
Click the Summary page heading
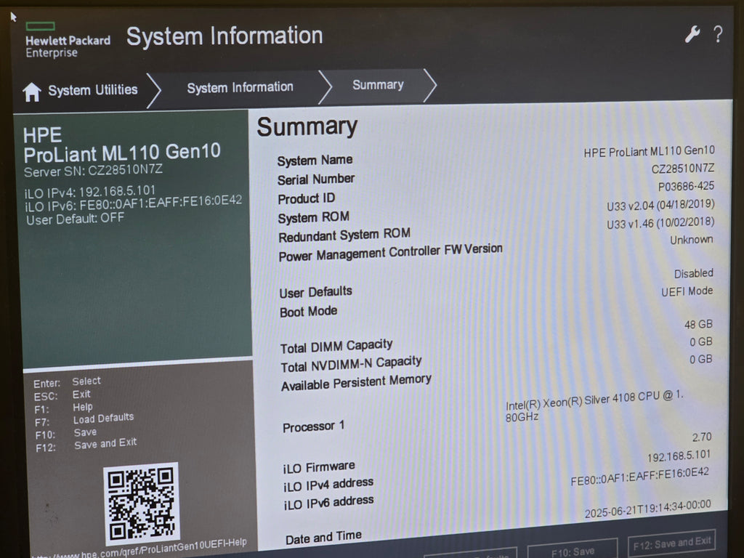(307, 127)
